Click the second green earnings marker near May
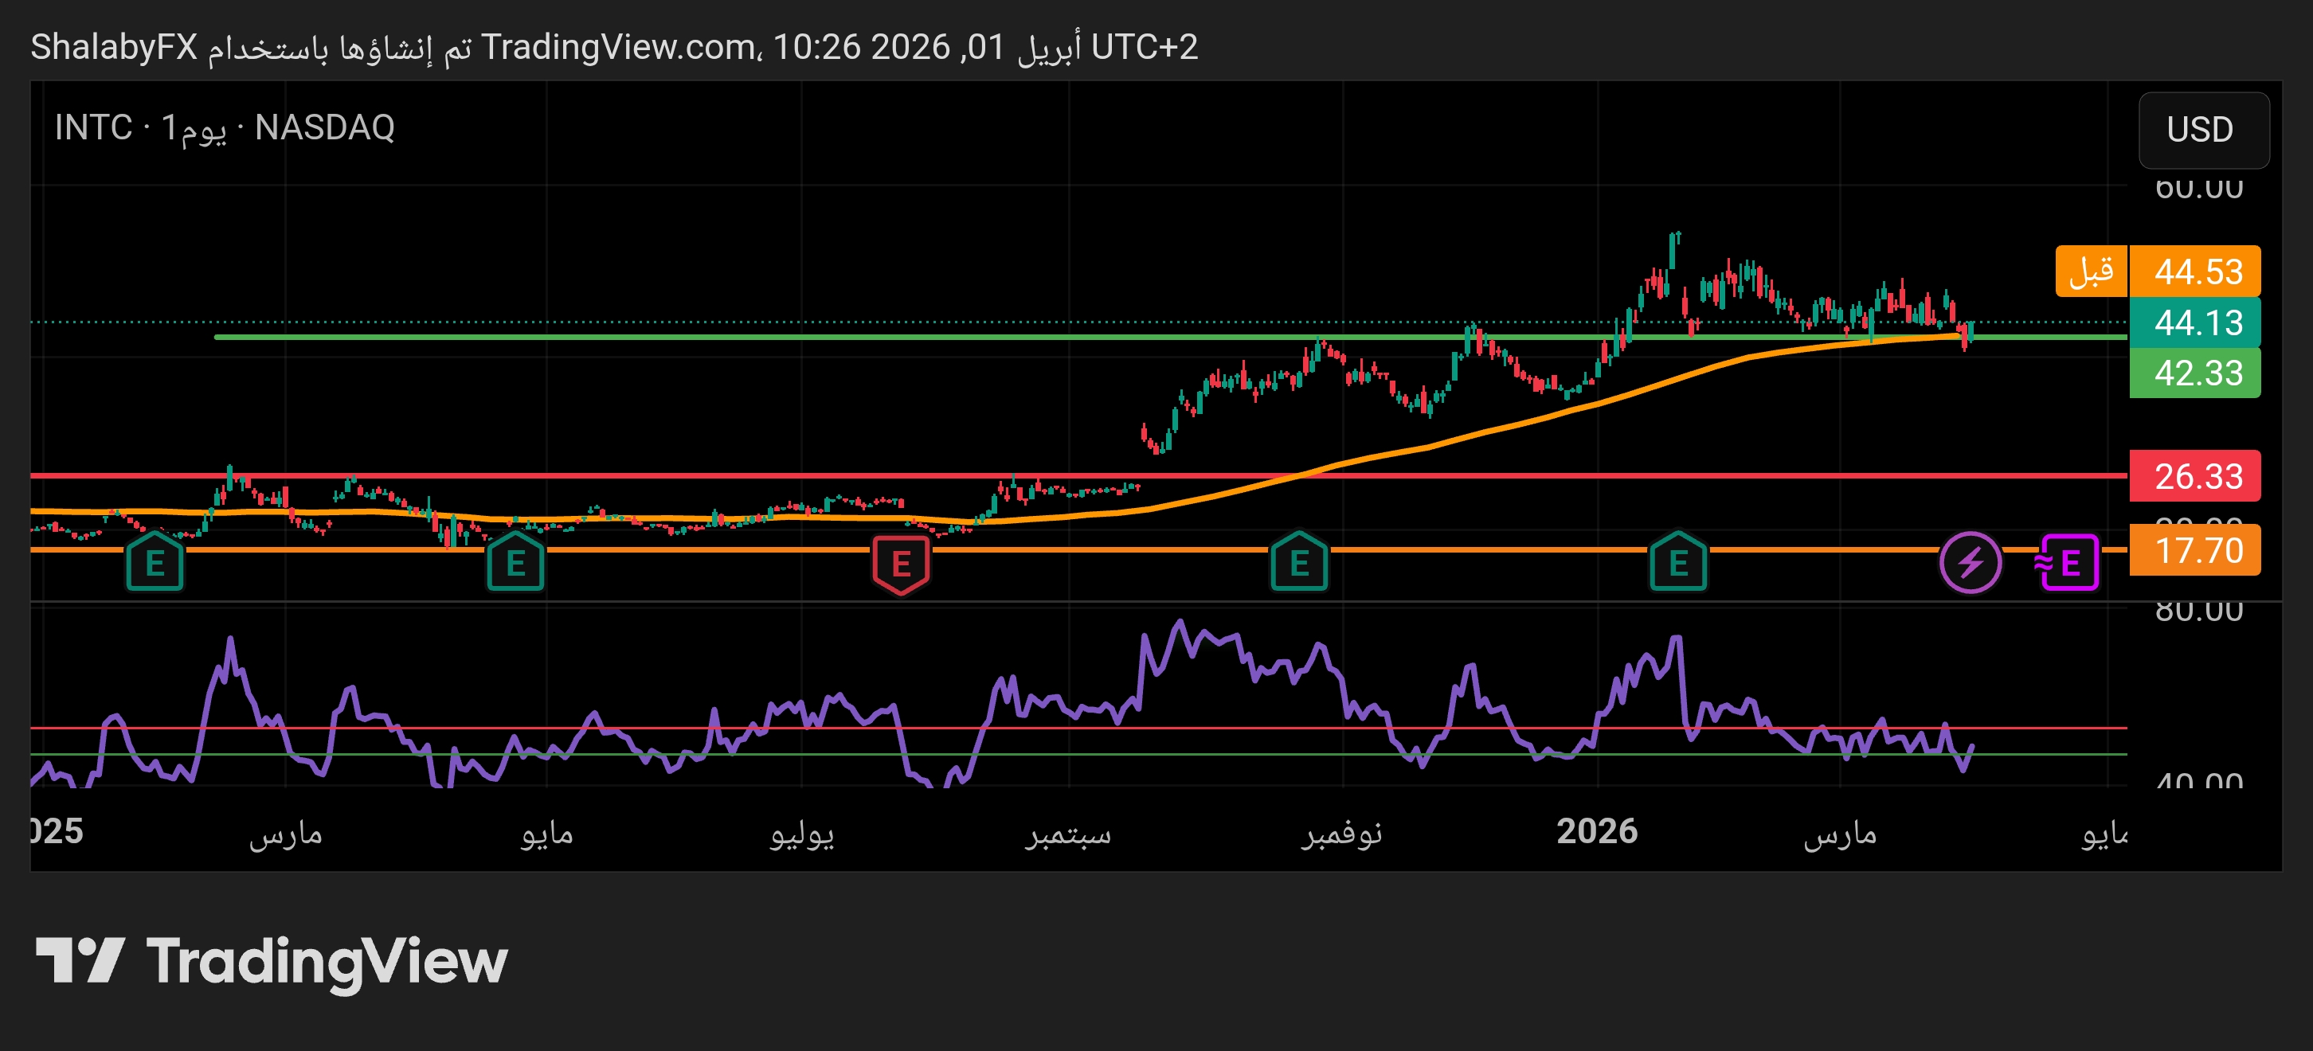The height and width of the screenshot is (1051, 2313). [x=515, y=563]
